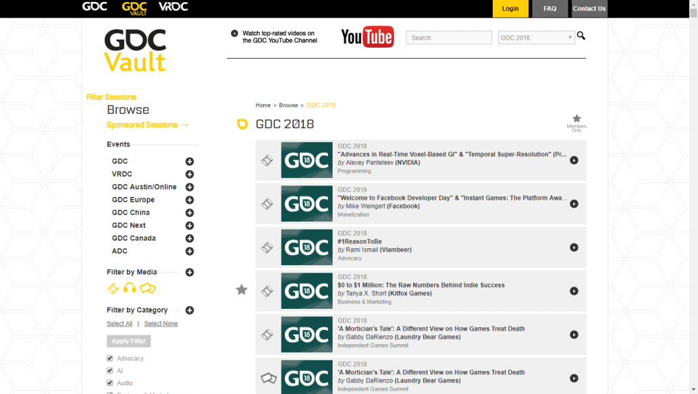Viewport: 698px width, 394px height.
Task: Open thumbnail of $0 to $1 Million session
Action: 307,291
